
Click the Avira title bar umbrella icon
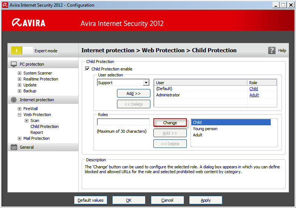pyautogui.click(x=5, y=5)
